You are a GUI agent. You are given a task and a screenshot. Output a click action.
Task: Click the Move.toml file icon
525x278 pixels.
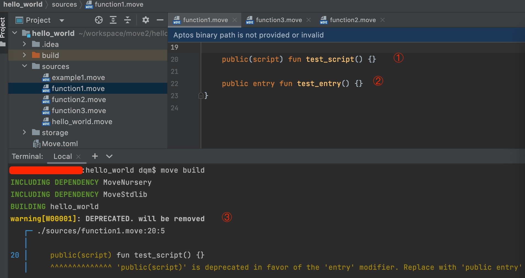click(x=36, y=144)
